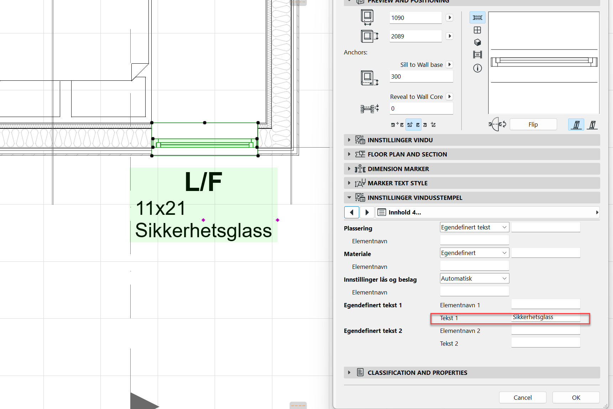Select the second opening plane toggle at far right
Viewport: 613px width, 409px height.
point(592,125)
